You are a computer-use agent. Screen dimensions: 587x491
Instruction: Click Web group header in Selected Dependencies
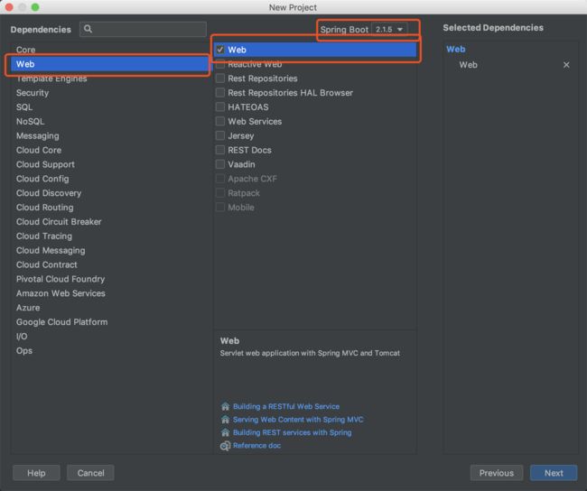pos(455,49)
